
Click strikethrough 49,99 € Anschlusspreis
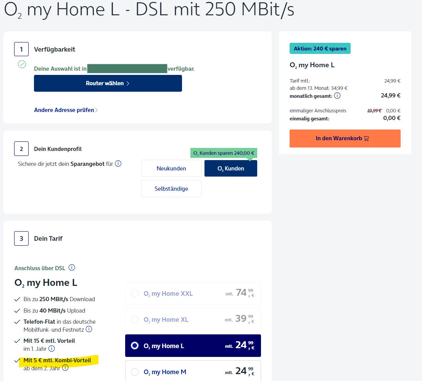pyautogui.click(x=374, y=110)
